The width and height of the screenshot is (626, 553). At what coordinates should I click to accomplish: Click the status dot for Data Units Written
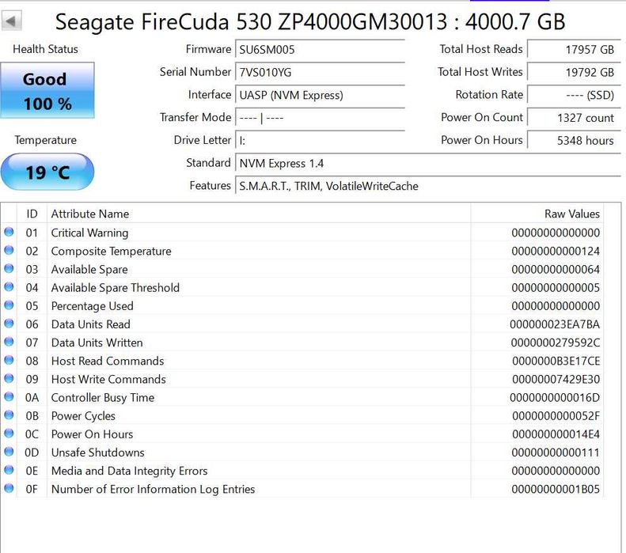pos(9,342)
